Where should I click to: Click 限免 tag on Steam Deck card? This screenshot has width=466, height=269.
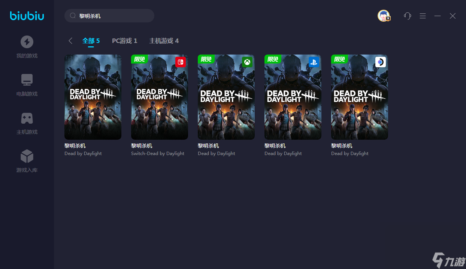[x=339, y=59]
